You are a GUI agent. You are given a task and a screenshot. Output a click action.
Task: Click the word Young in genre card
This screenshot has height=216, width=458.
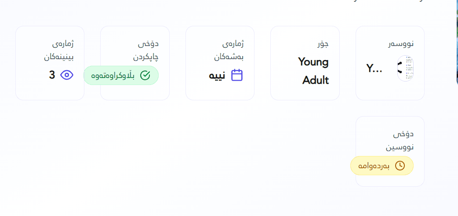[313, 62]
